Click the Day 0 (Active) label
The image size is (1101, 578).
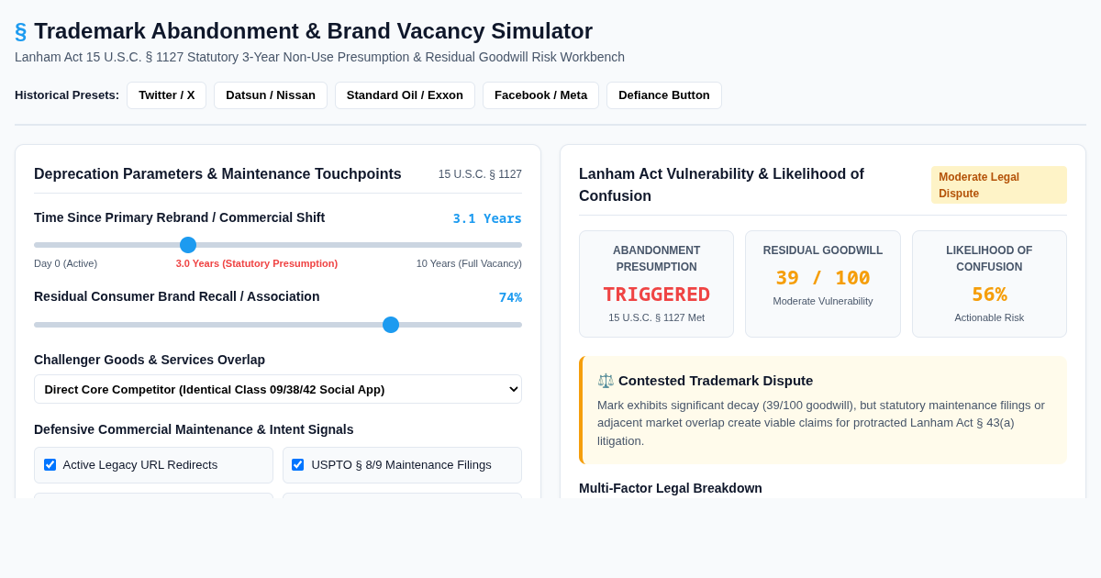(x=65, y=263)
